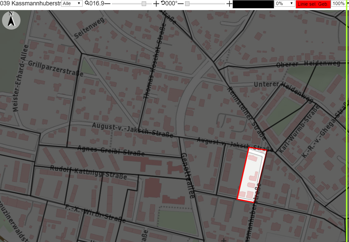349x242 pixels.
Task: Toggle the red Linie sel. Geb. button
Action: coord(313,4)
